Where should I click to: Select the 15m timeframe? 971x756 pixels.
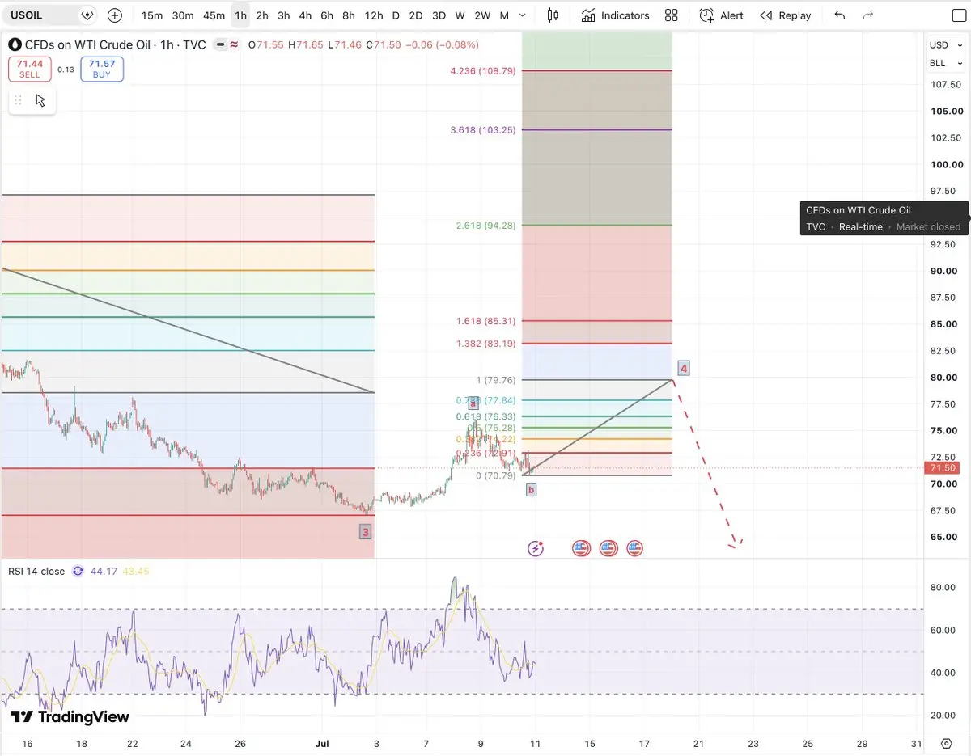click(x=151, y=15)
